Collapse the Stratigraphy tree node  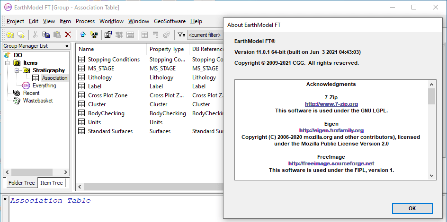17,70
